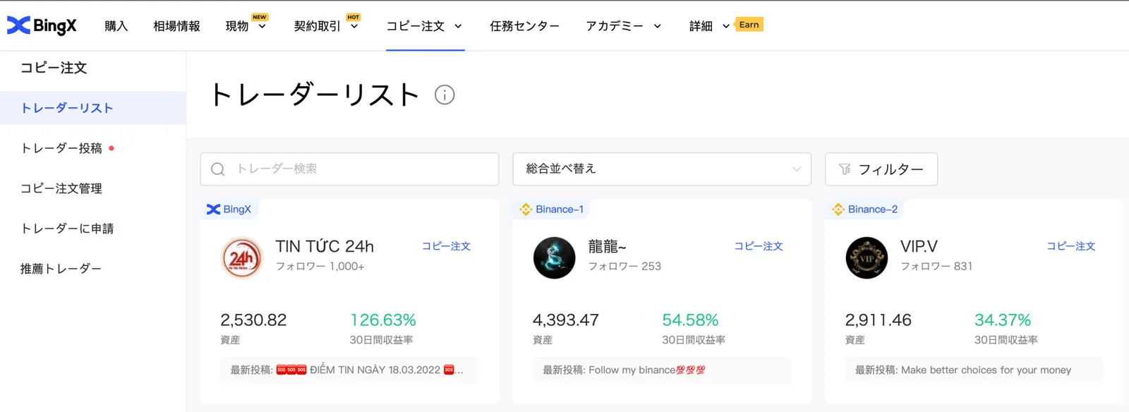Open latest post ĐIỂM TIN NGÀY 18.03.2022
This screenshot has width=1129, height=412.
[349, 370]
